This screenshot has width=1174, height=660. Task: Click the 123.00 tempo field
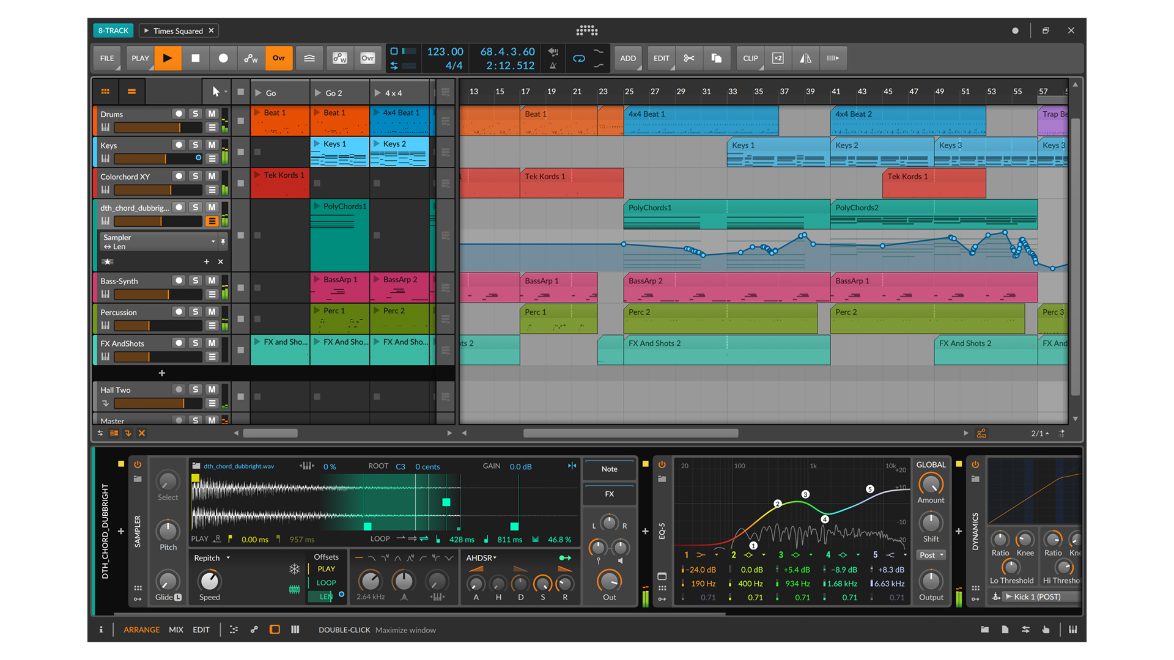point(445,52)
